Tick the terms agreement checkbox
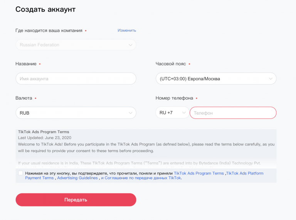This screenshot has width=296, height=220. tap(20, 173)
